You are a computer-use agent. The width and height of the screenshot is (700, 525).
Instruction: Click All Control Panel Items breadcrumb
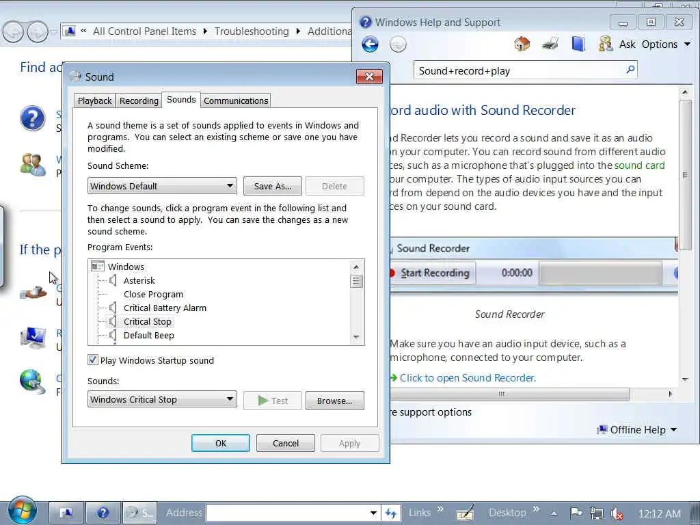144,31
